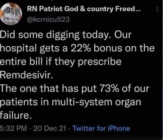Screen dimensions: 163x140
Task: Click the word bonus in the tweet
Action: (108, 48)
